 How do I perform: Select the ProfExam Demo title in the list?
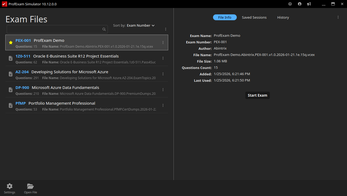coord(49,40)
